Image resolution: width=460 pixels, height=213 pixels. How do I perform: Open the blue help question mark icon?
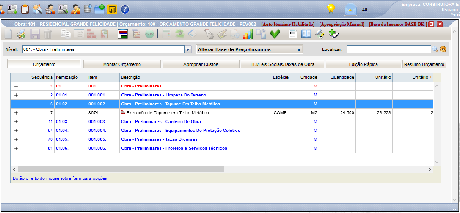pyautogui.click(x=125, y=9)
